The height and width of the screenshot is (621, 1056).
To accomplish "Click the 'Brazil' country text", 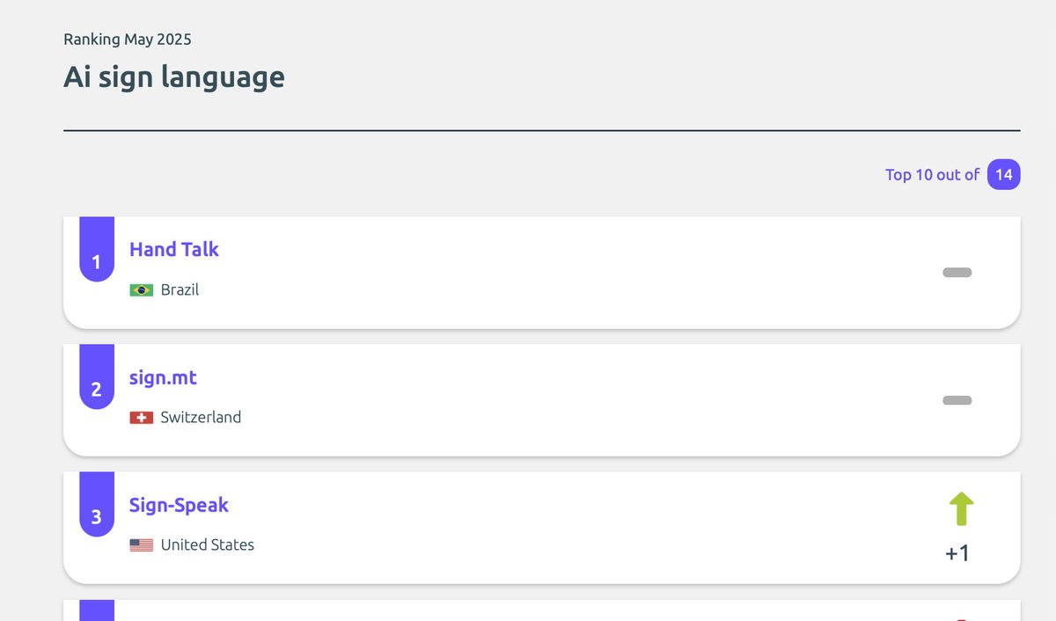I will point(180,289).
